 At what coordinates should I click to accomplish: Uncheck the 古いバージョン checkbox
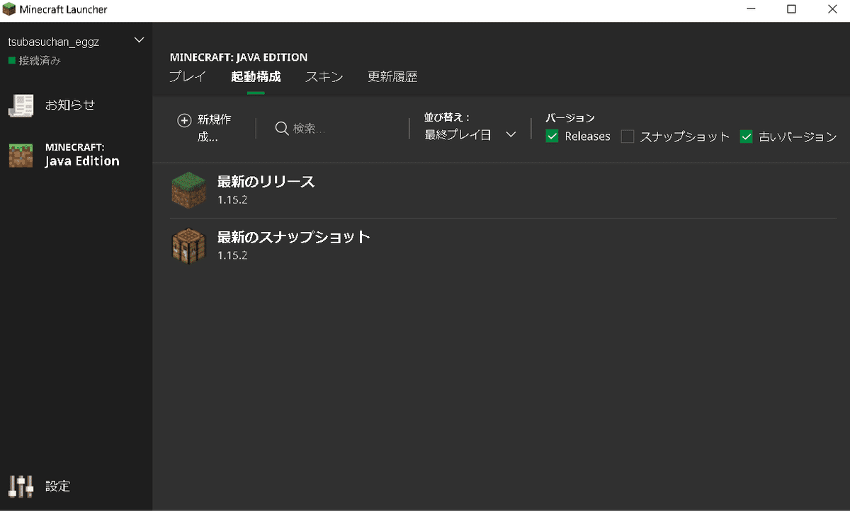point(746,136)
